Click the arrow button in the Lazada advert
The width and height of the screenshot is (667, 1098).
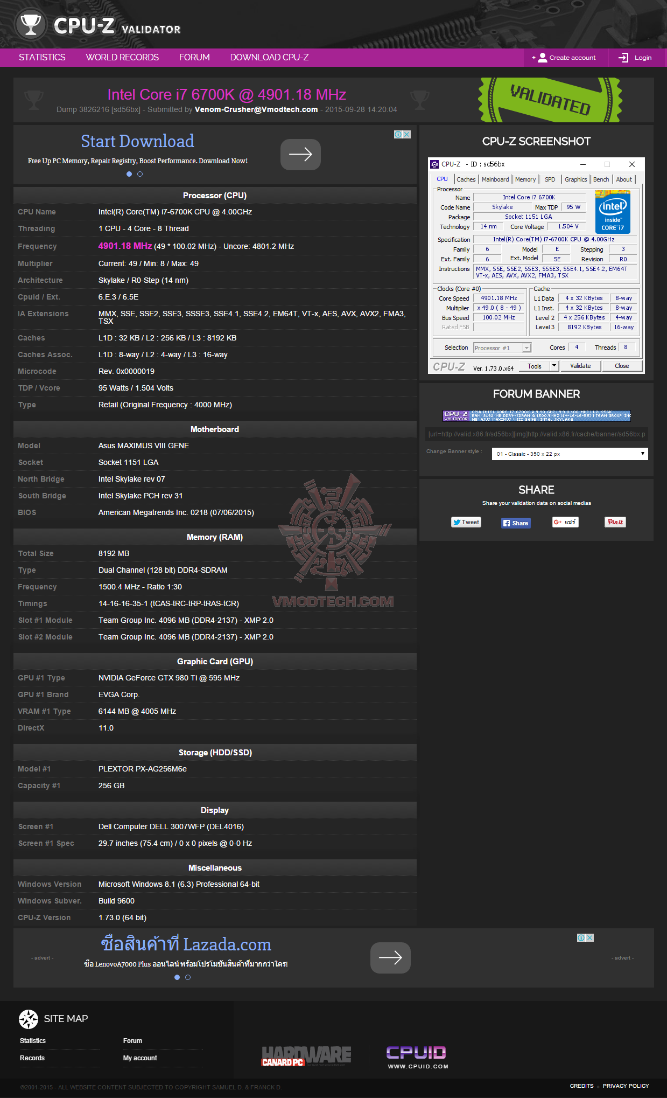coord(390,958)
